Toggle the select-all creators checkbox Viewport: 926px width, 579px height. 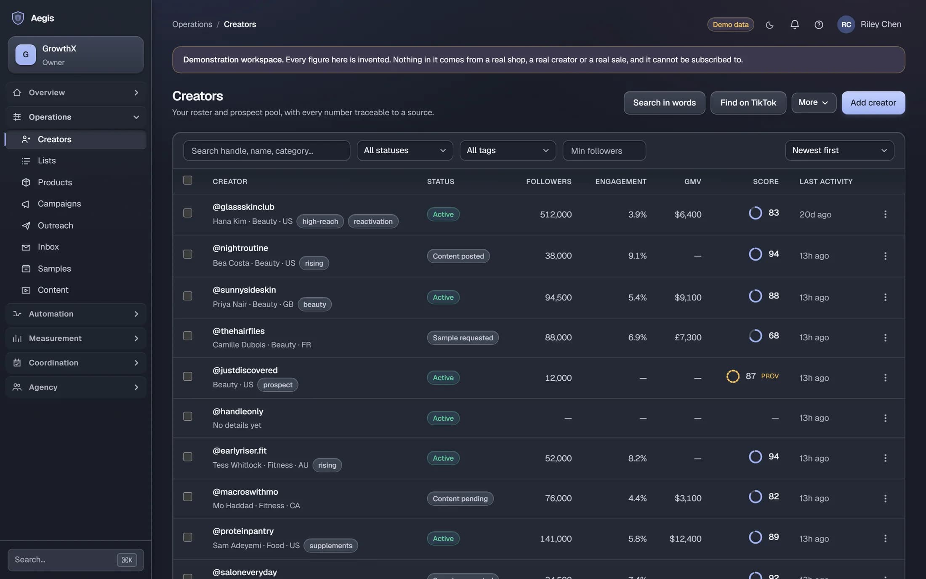click(x=188, y=180)
